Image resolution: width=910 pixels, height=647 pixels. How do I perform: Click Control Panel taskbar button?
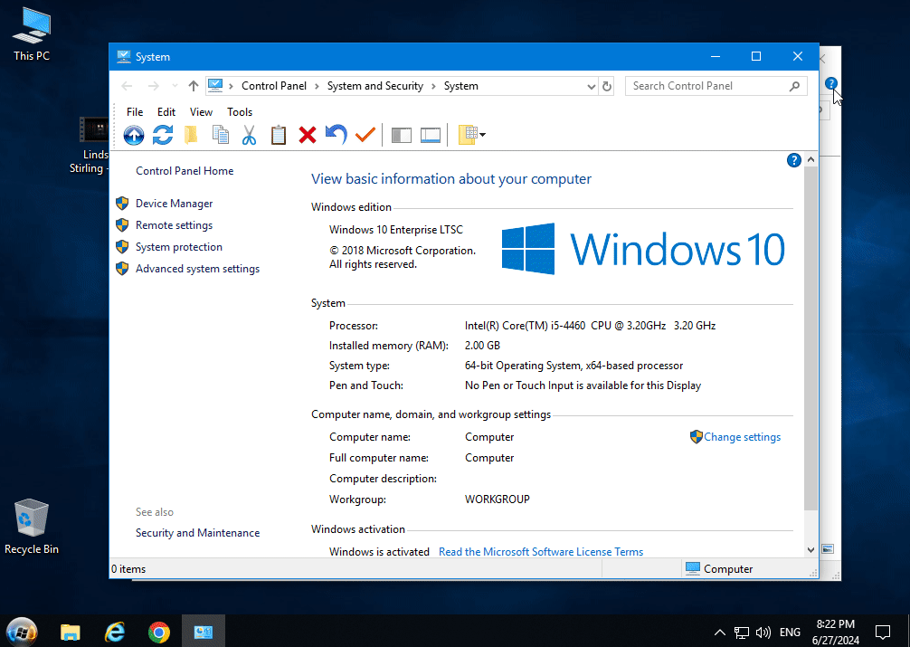204,632
